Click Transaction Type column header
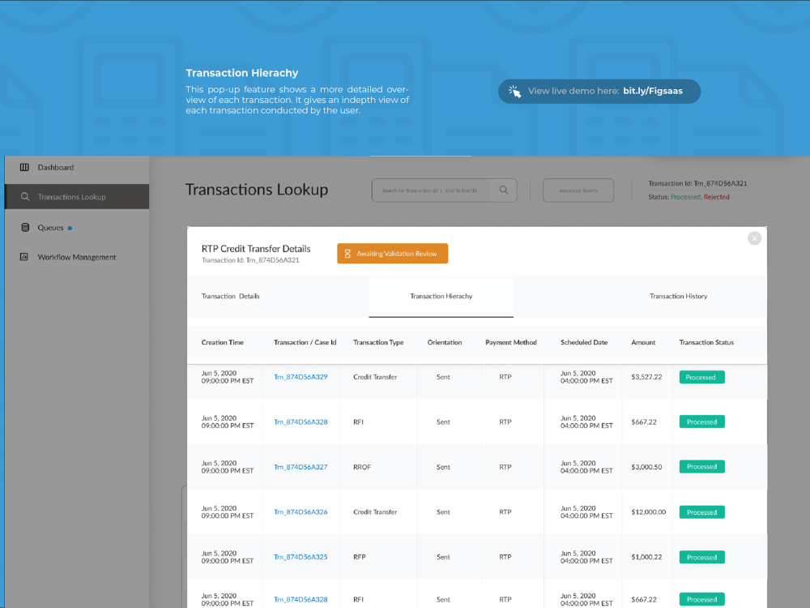Screen dimensions: 810x608 pyautogui.click(x=378, y=342)
